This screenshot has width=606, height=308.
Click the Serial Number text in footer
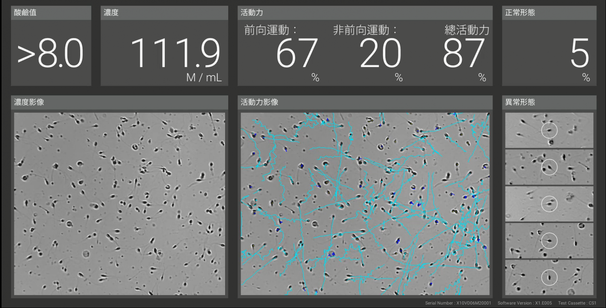tap(458, 303)
